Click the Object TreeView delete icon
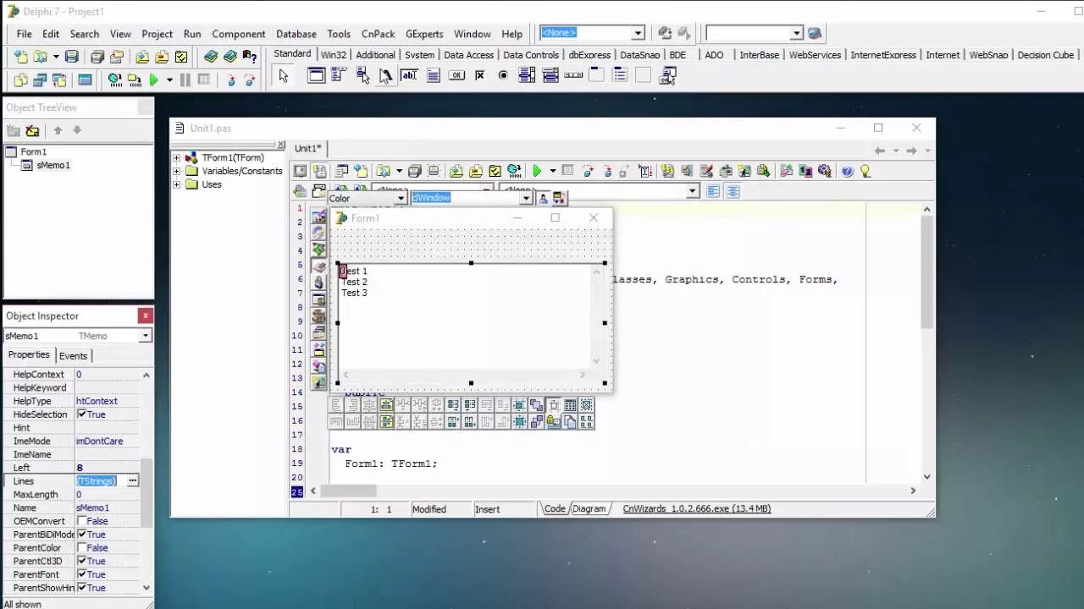 tap(32, 130)
